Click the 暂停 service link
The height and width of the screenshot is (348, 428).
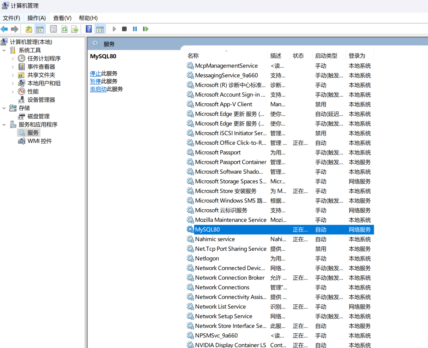pos(95,81)
